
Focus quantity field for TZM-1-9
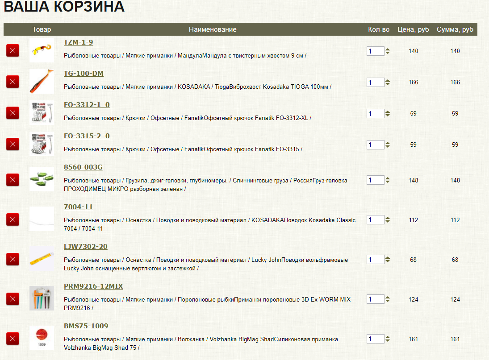pos(375,51)
